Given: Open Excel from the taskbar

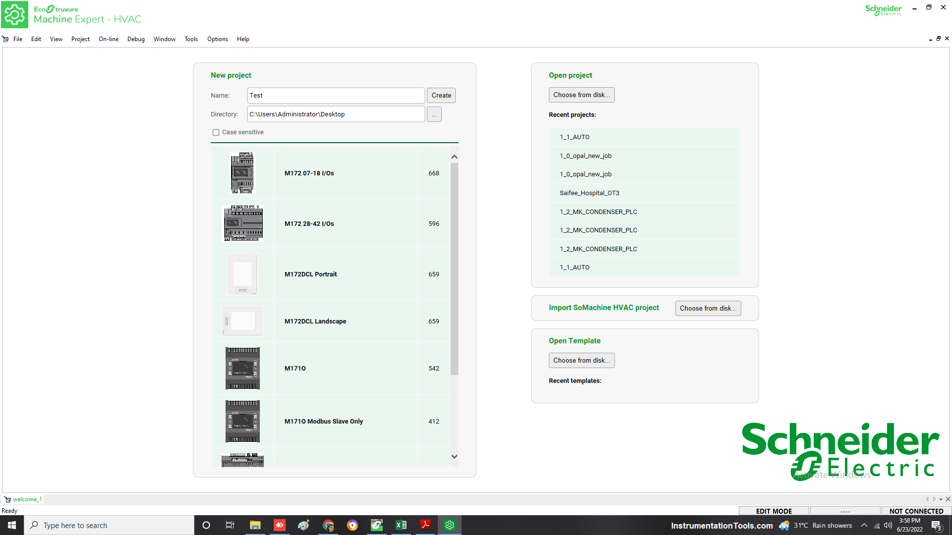Looking at the screenshot, I should click(x=401, y=525).
